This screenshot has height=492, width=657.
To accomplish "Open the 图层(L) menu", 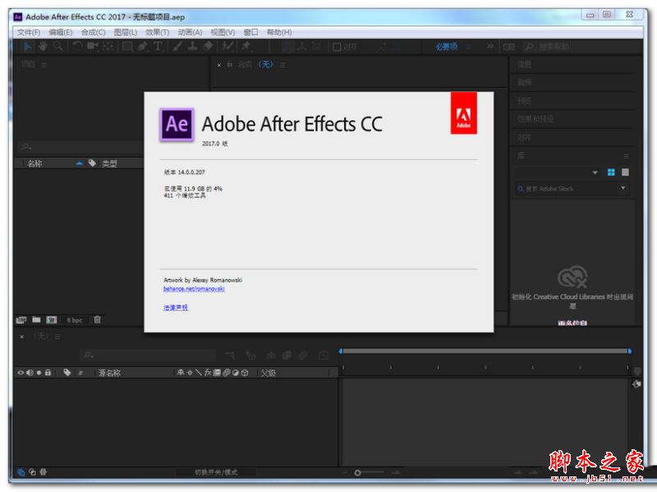I will (x=126, y=32).
